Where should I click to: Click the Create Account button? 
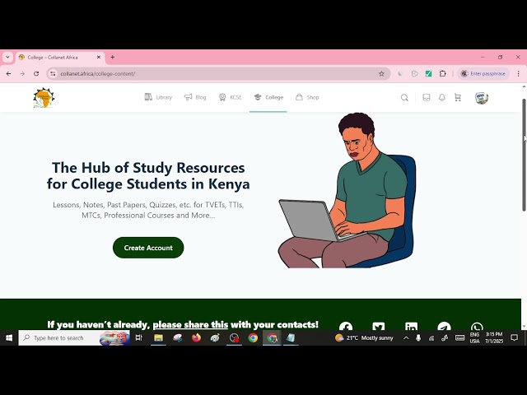pyautogui.click(x=148, y=248)
